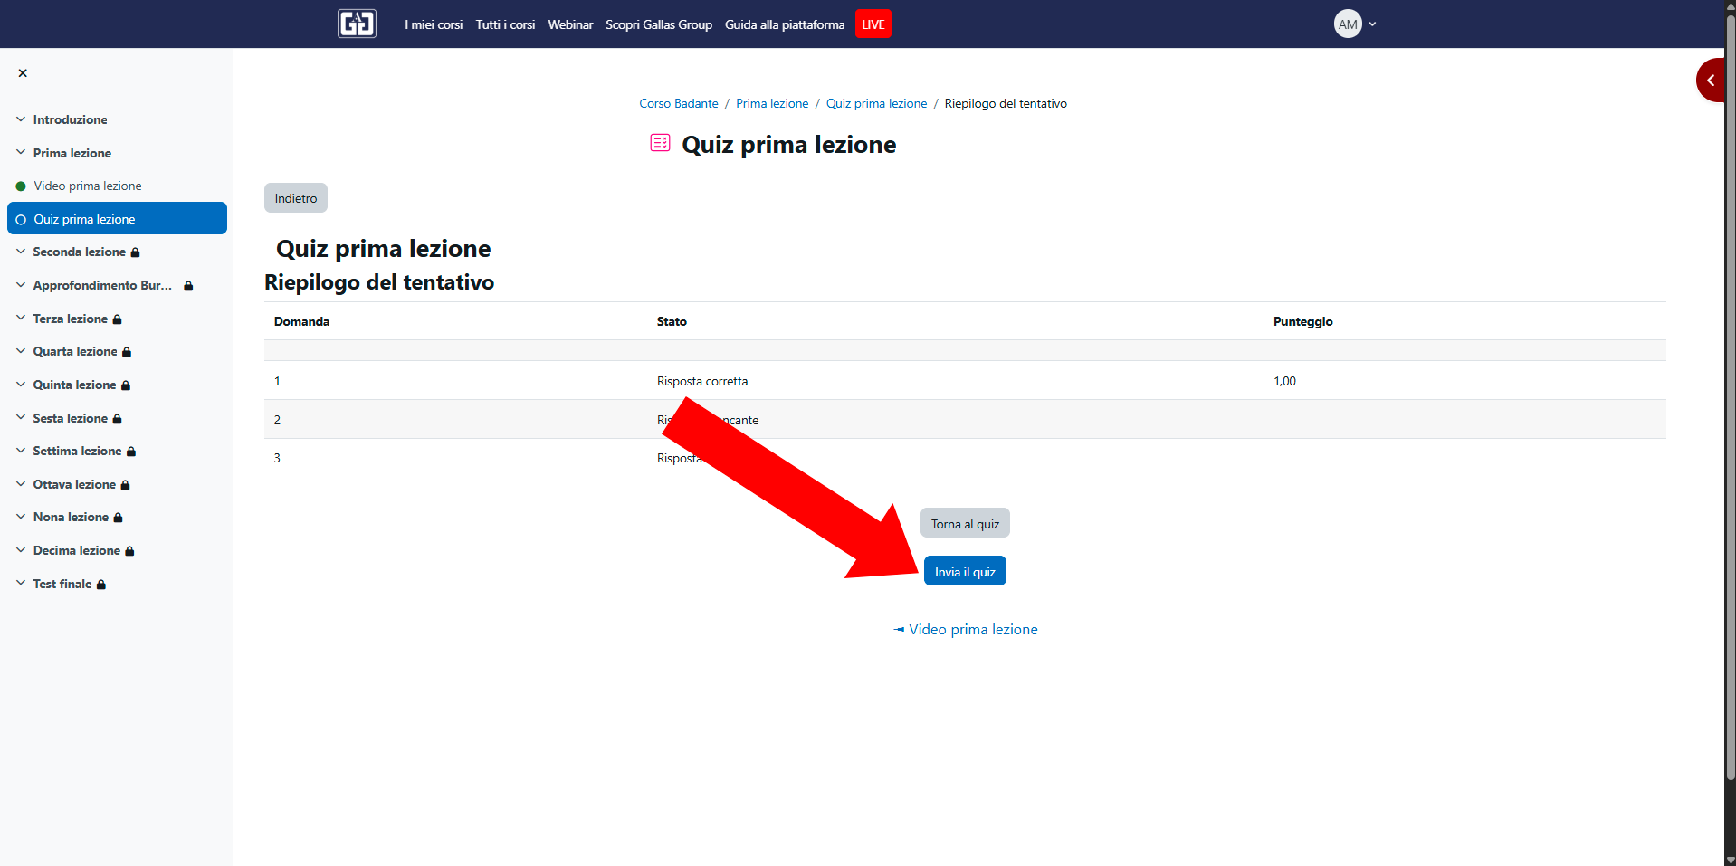Screen dimensions: 1736x866
Task: Expand the Terza lezione section
Action: click(21, 319)
